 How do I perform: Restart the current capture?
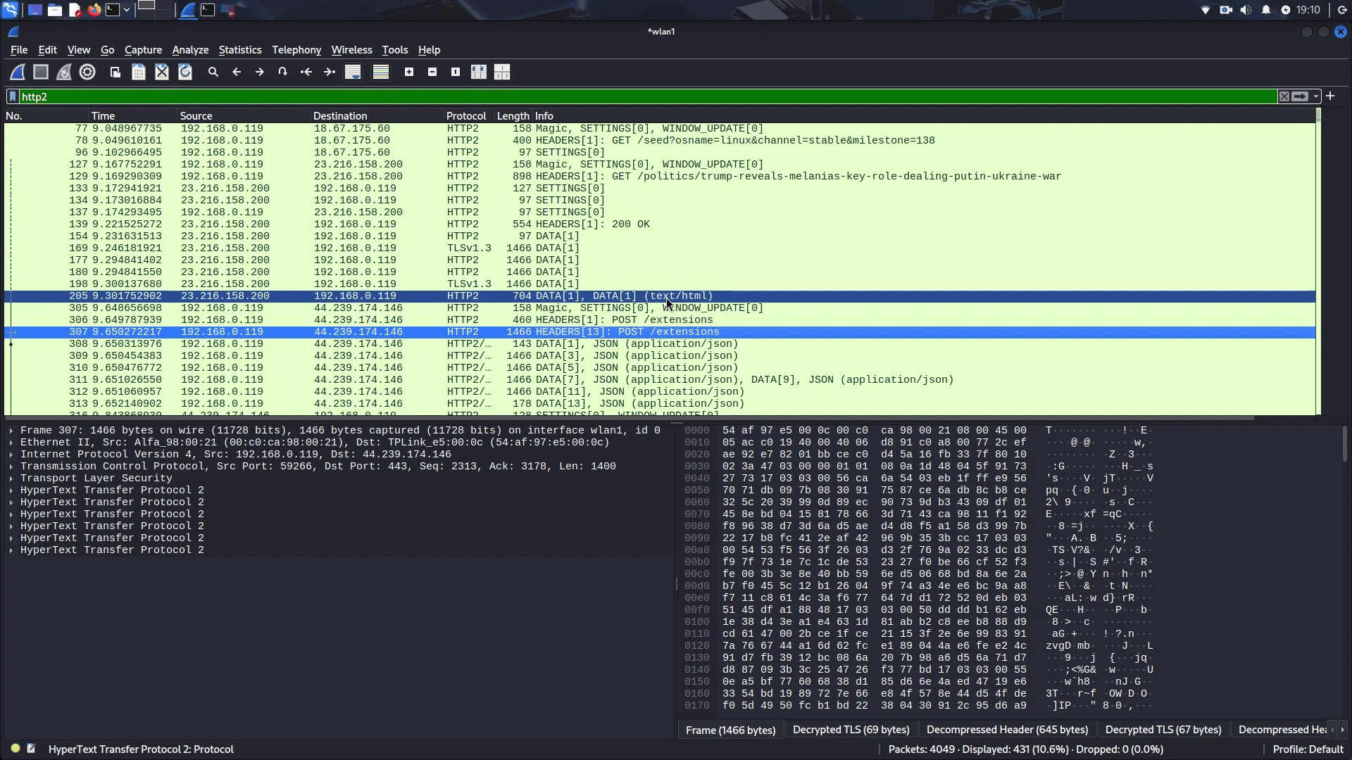point(64,72)
